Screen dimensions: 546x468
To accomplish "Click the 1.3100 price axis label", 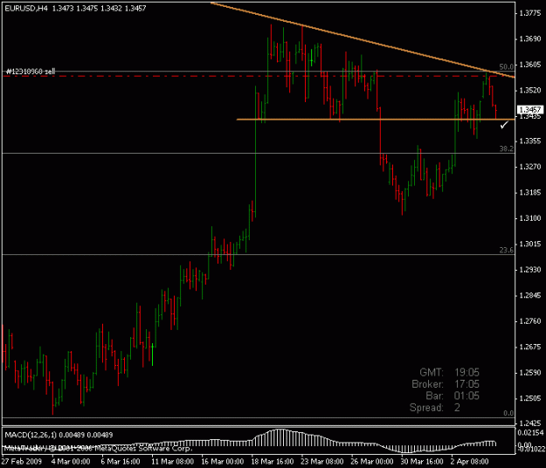I will pos(530,218).
